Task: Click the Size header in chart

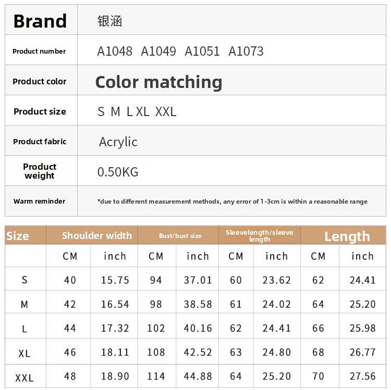Action: 18,236
